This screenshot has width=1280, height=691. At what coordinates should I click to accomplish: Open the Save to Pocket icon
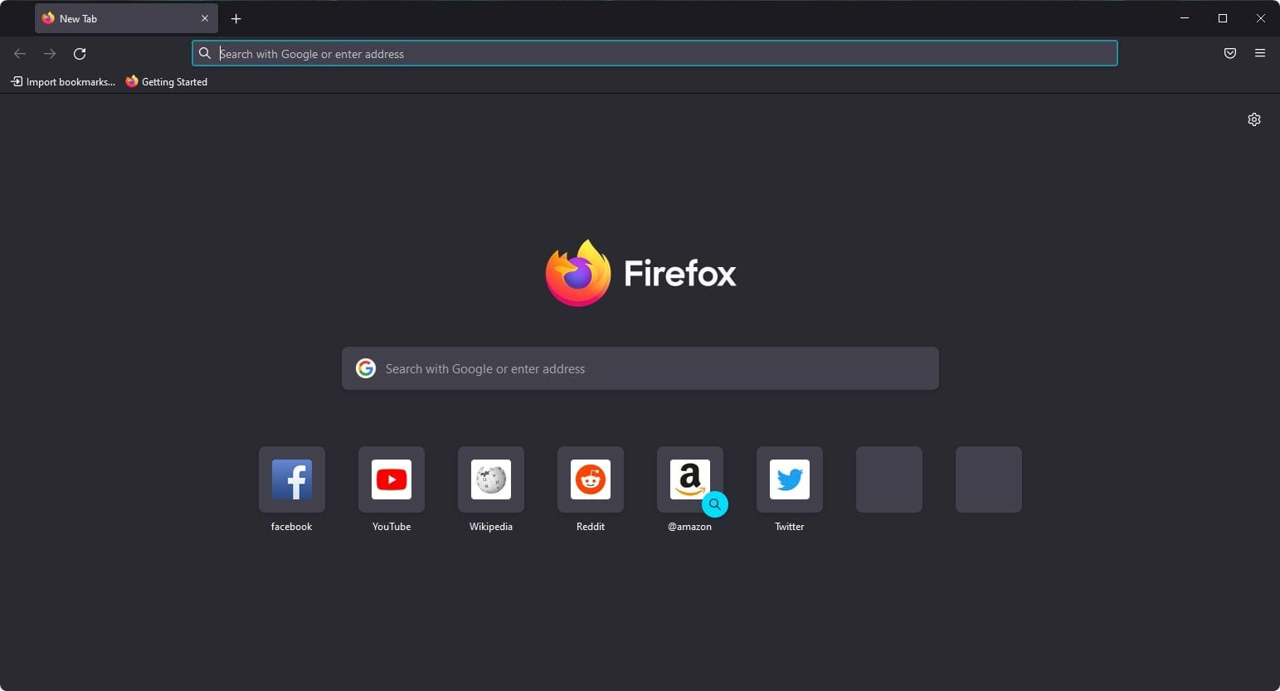click(x=1230, y=54)
